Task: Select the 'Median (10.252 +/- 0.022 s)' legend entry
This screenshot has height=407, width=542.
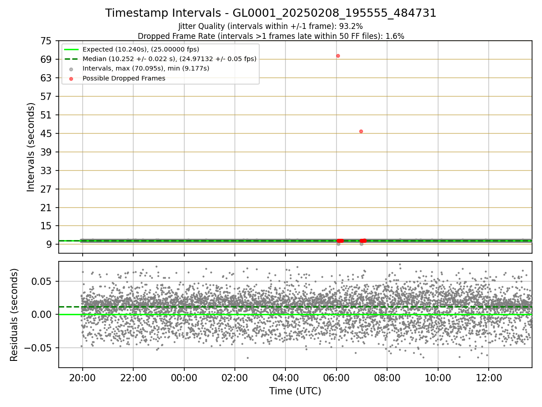Action: pyautogui.click(x=160, y=59)
